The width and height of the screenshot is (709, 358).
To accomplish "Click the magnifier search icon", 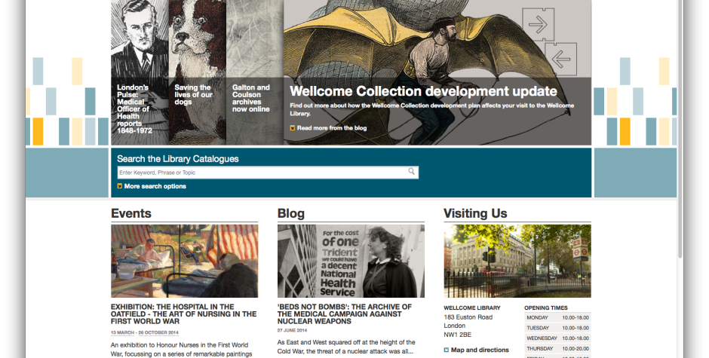I will click(412, 171).
